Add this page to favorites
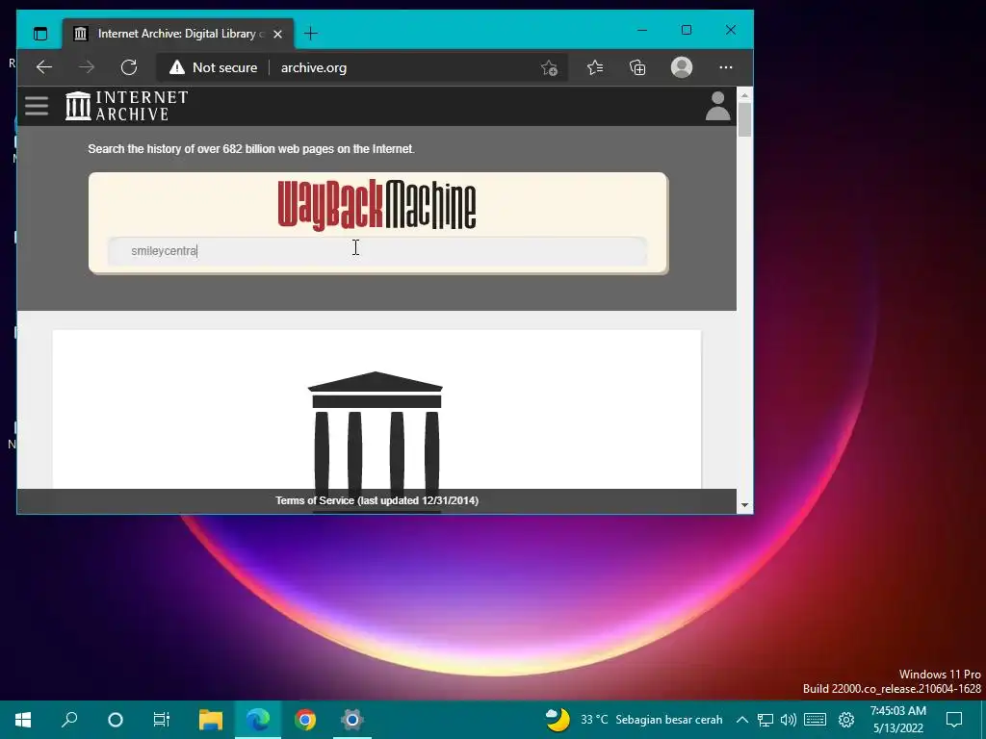Viewport: 986px width, 739px height. (x=549, y=67)
